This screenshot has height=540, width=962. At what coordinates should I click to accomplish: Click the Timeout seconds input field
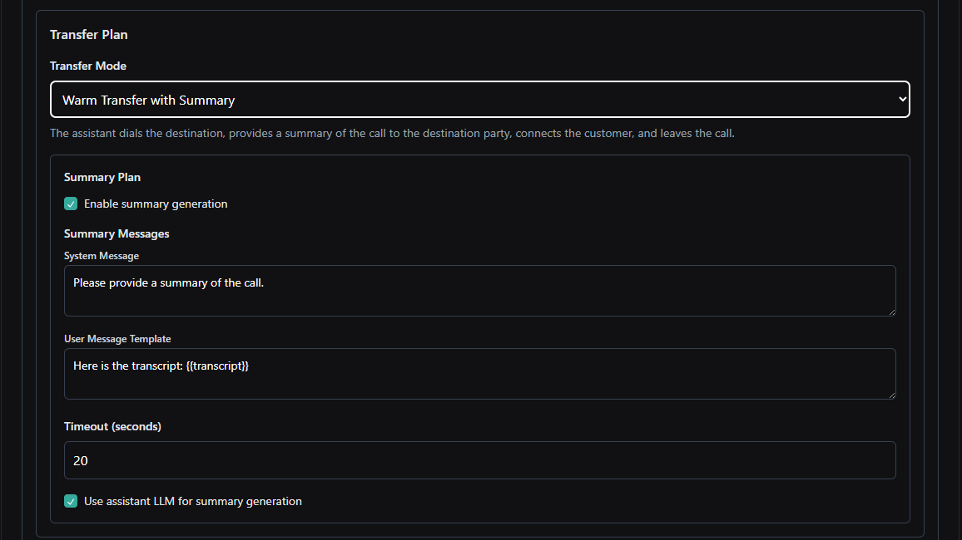(x=479, y=460)
